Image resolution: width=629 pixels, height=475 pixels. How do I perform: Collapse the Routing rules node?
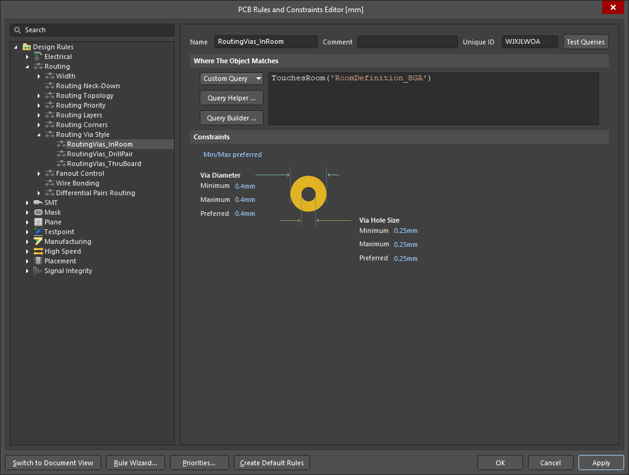click(27, 66)
